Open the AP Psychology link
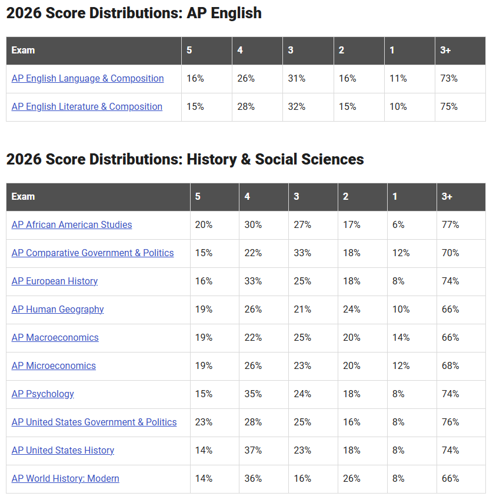This screenshot has height=500, width=493. click(x=42, y=394)
